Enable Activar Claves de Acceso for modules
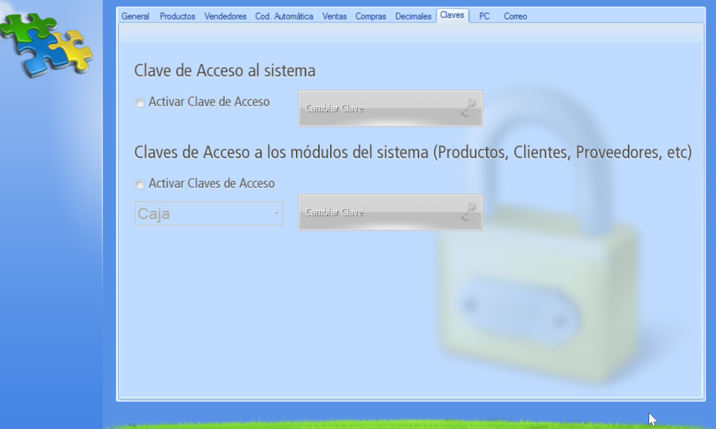The height and width of the screenshot is (429, 716). [139, 184]
